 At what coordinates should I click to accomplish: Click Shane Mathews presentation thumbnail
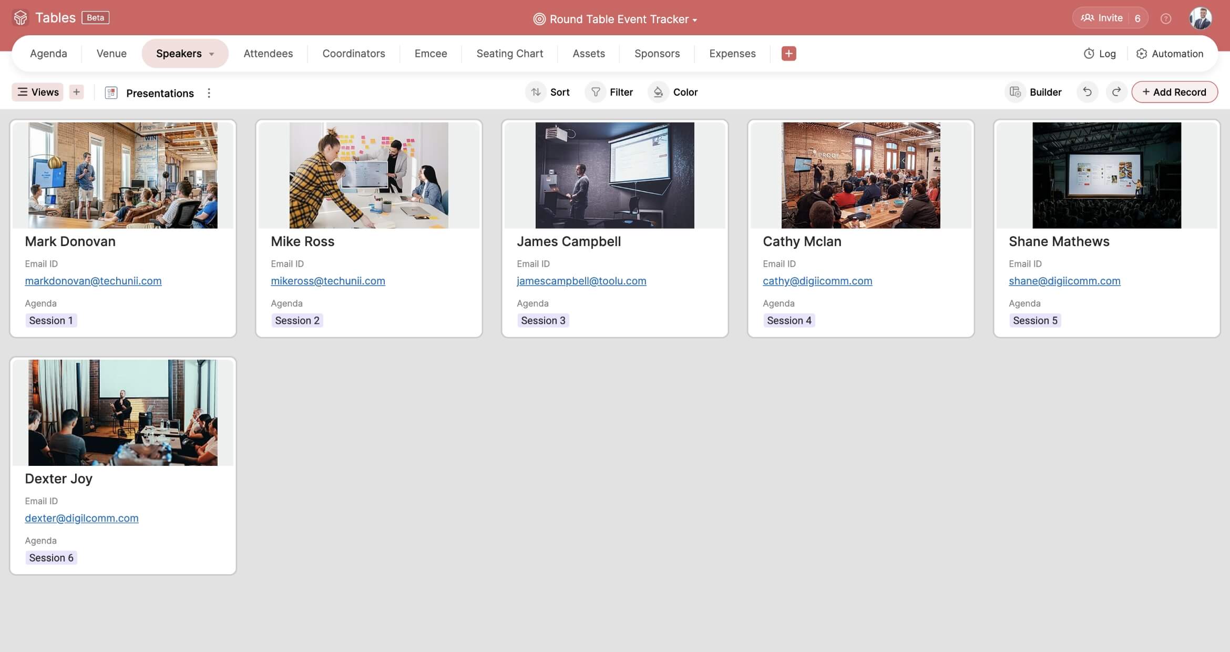1106,175
